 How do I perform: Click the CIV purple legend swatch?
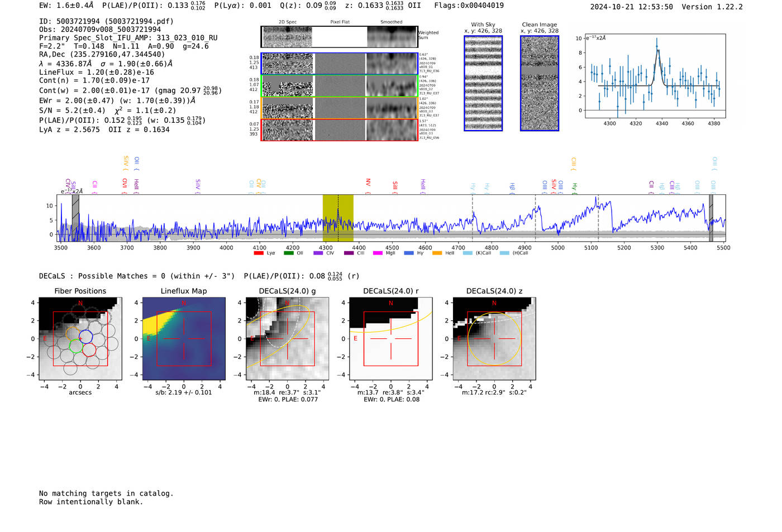(318, 253)
